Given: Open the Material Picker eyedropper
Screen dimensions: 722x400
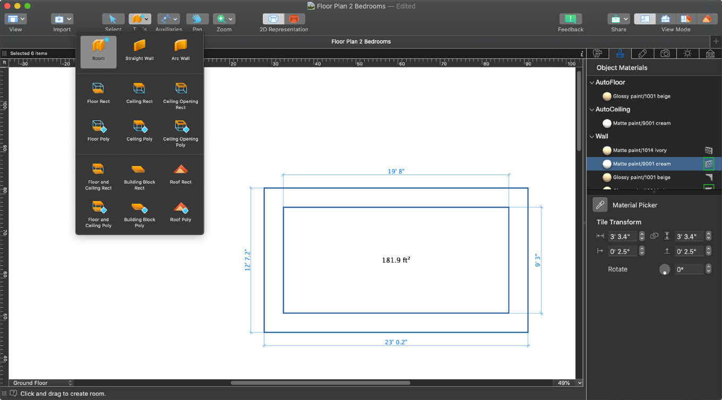Looking at the screenshot, I should point(600,205).
